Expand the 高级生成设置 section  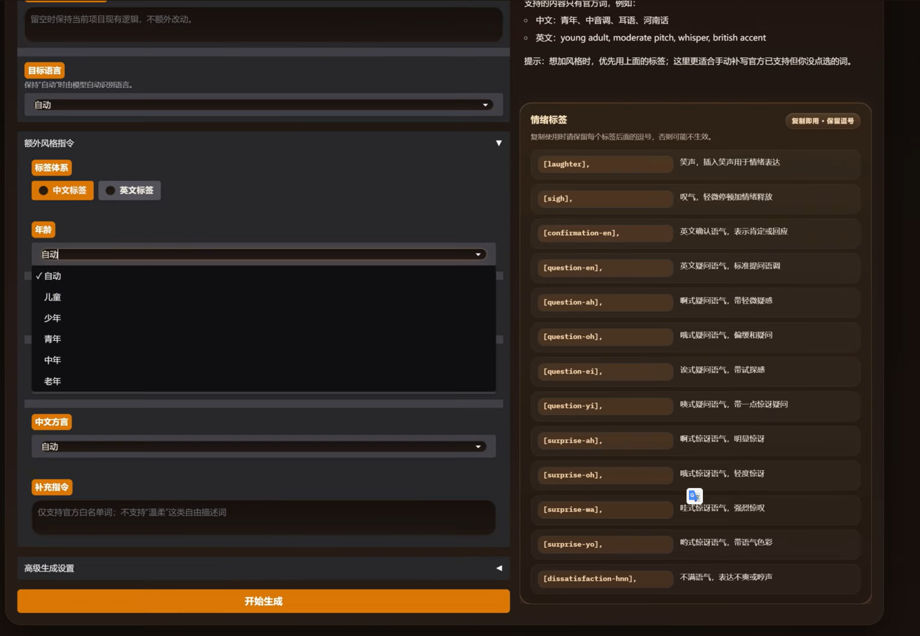pyautogui.click(x=498, y=568)
